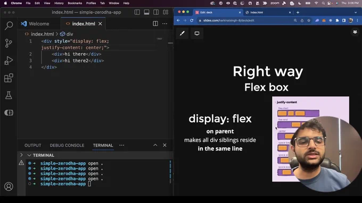The width and height of the screenshot is (362, 203).
Task: Expand the arrow left of TERMINAL header
Action: pyautogui.click(x=21, y=155)
